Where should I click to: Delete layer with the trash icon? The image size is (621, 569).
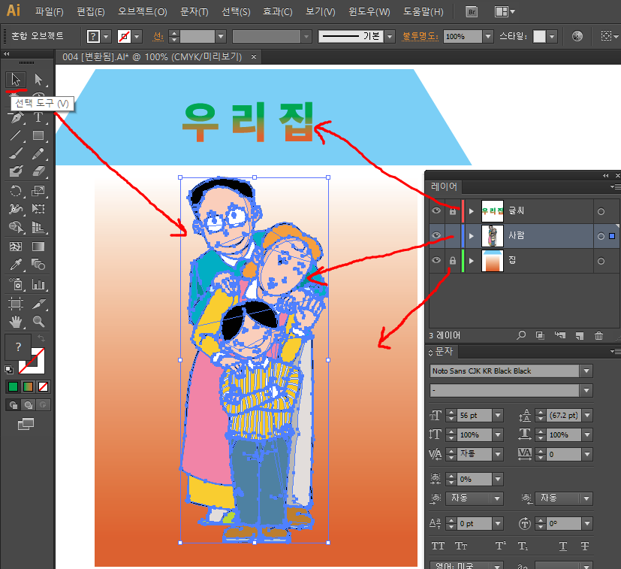(x=598, y=335)
